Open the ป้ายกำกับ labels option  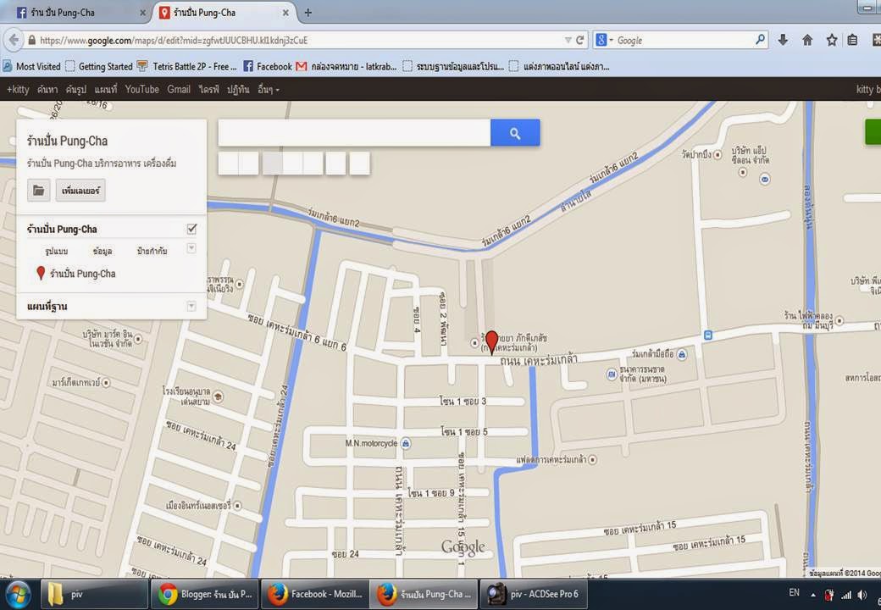[x=152, y=251]
